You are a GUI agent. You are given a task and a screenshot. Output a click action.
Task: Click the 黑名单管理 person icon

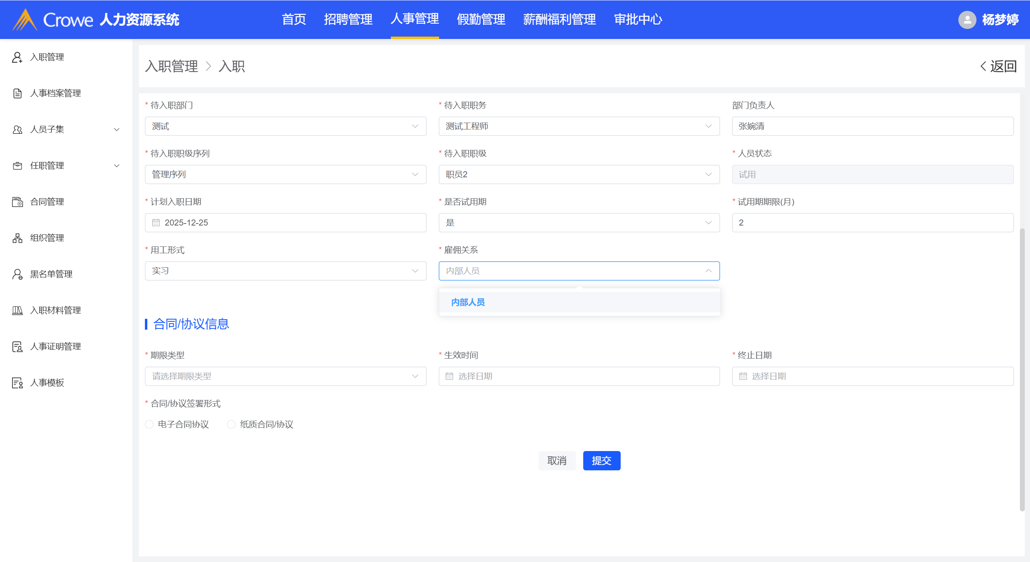pyautogui.click(x=17, y=274)
